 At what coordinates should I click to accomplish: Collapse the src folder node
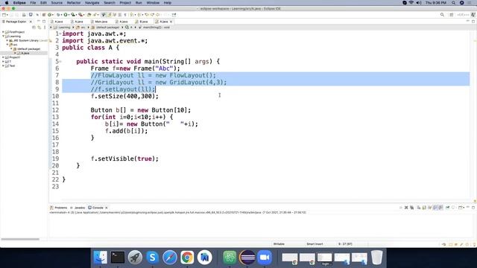point(7,45)
